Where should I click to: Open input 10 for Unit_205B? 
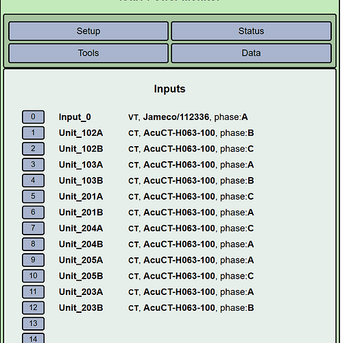(33, 276)
